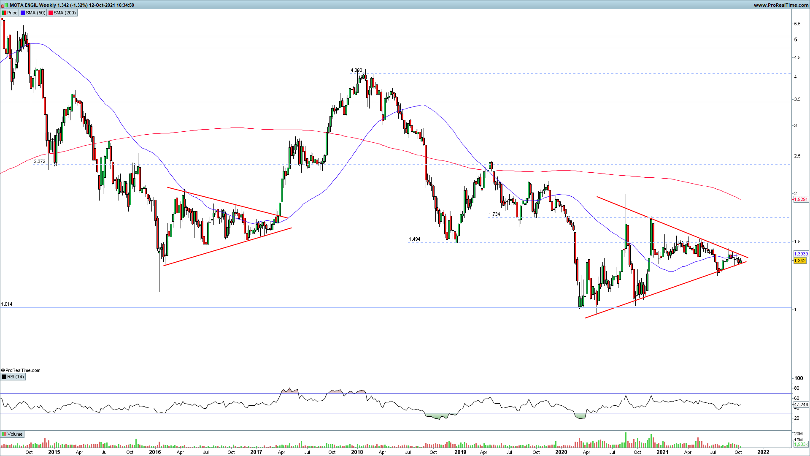
Task: Click the 1.983k volume value tag
Action: pyautogui.click(x=800, y=445)
